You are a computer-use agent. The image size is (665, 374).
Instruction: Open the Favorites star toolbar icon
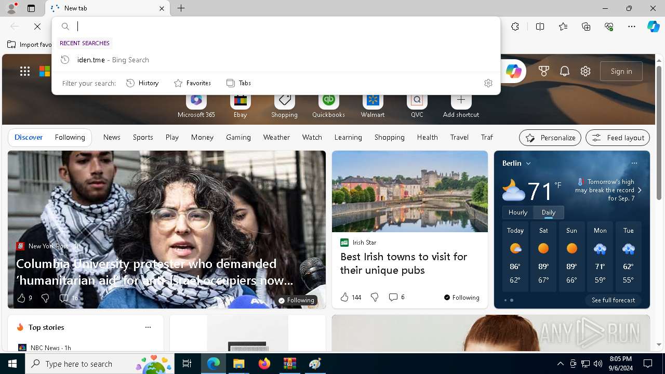(563, 26)
